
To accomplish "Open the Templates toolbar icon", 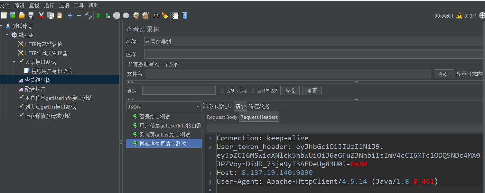I will click(13, 15).
